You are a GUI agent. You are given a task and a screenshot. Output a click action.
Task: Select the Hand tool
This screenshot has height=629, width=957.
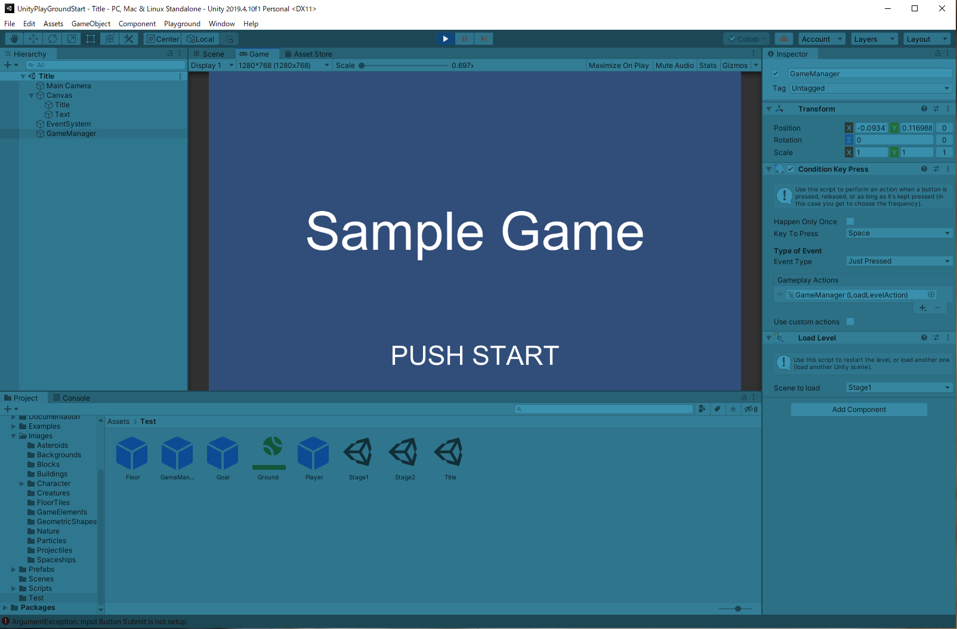pos(14,39)
